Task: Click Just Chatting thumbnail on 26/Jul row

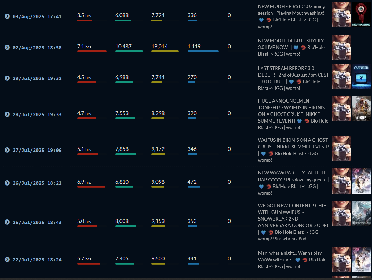Action: click(341, 181)
